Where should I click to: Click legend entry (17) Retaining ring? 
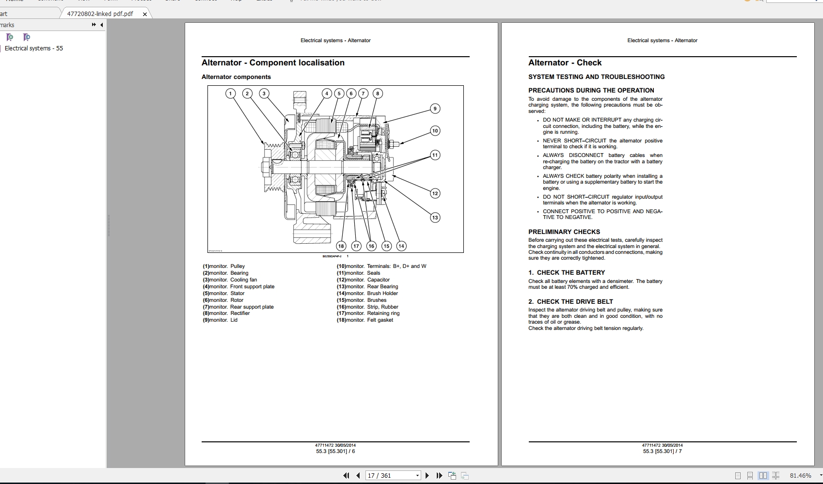pos(368,313)
